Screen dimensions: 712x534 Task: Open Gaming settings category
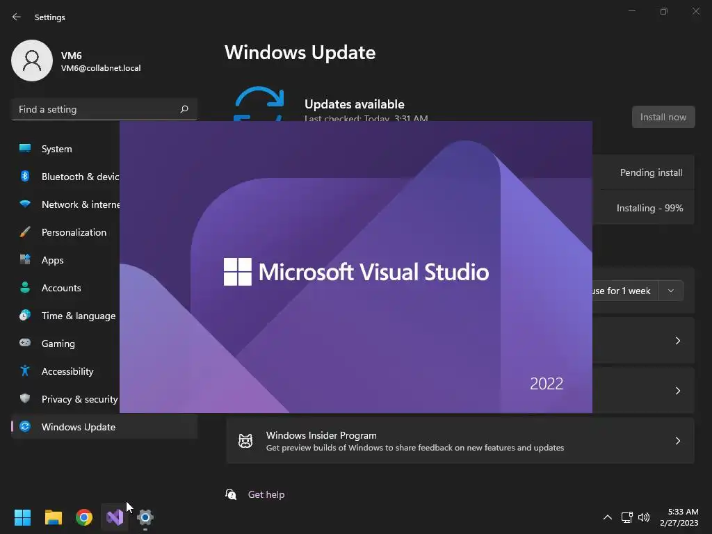[x=65, y=343]
